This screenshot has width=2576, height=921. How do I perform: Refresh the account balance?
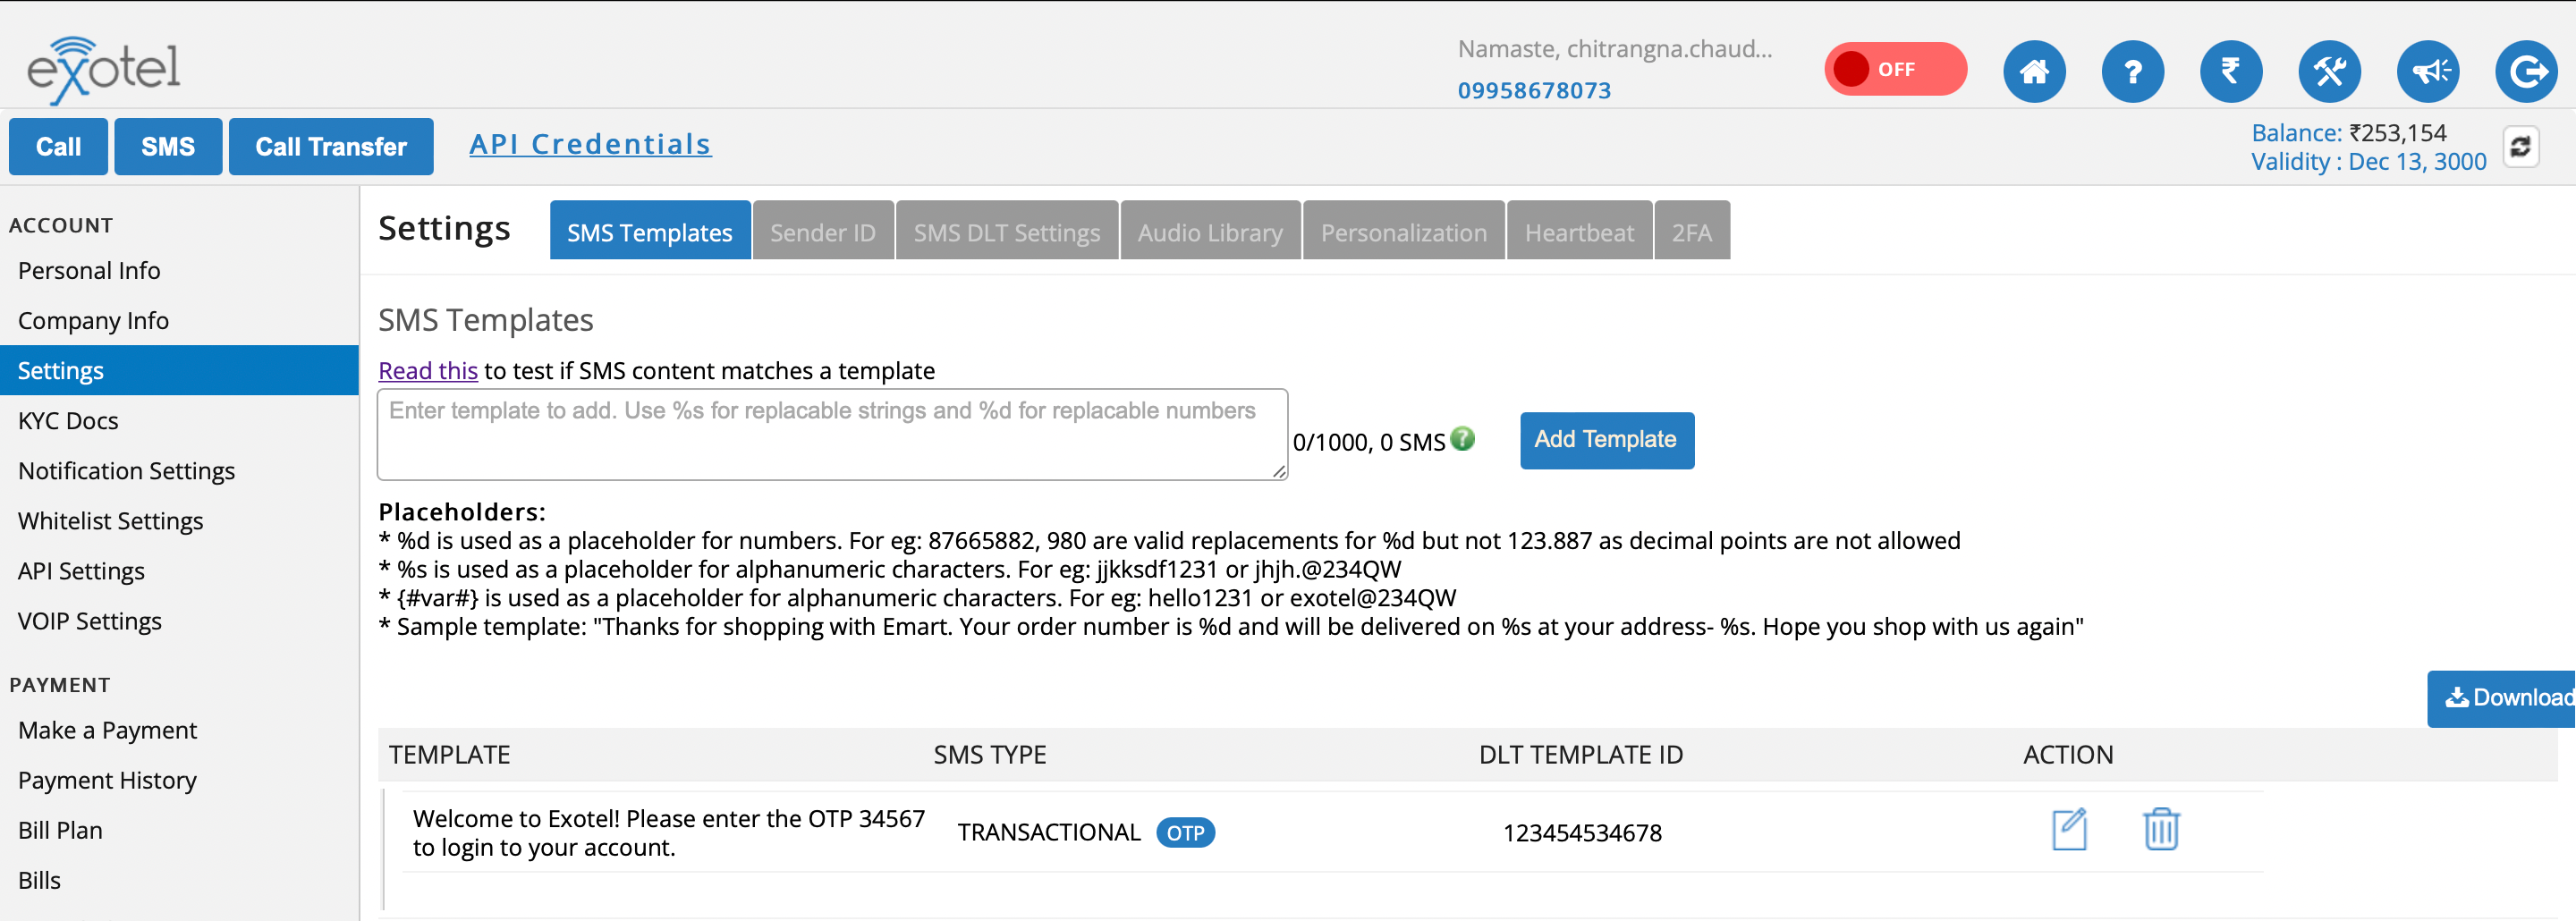coord(2520,146)
